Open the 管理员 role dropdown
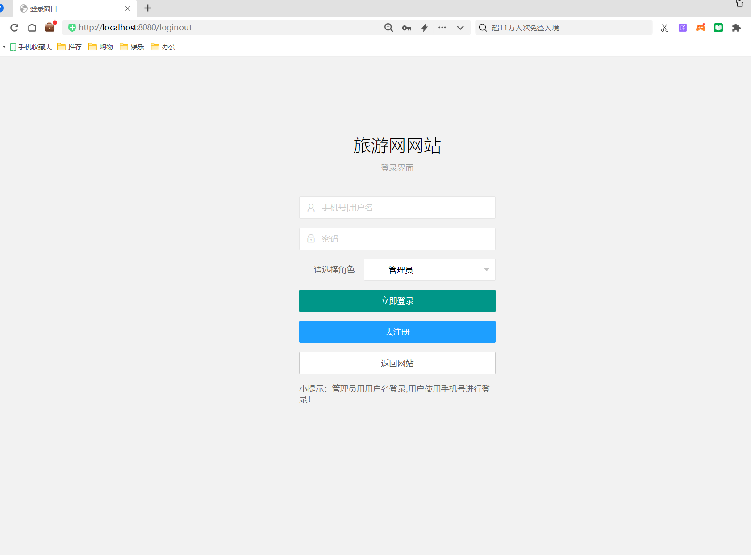Screen dimensions: 751x555 (x=430, y=269)
